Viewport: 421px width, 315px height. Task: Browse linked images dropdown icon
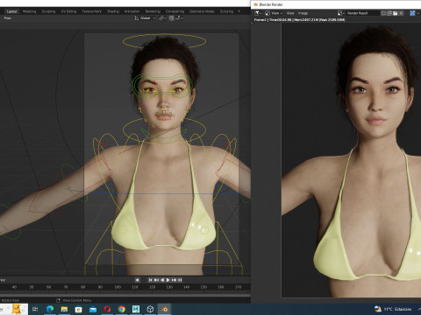point(341,13)
